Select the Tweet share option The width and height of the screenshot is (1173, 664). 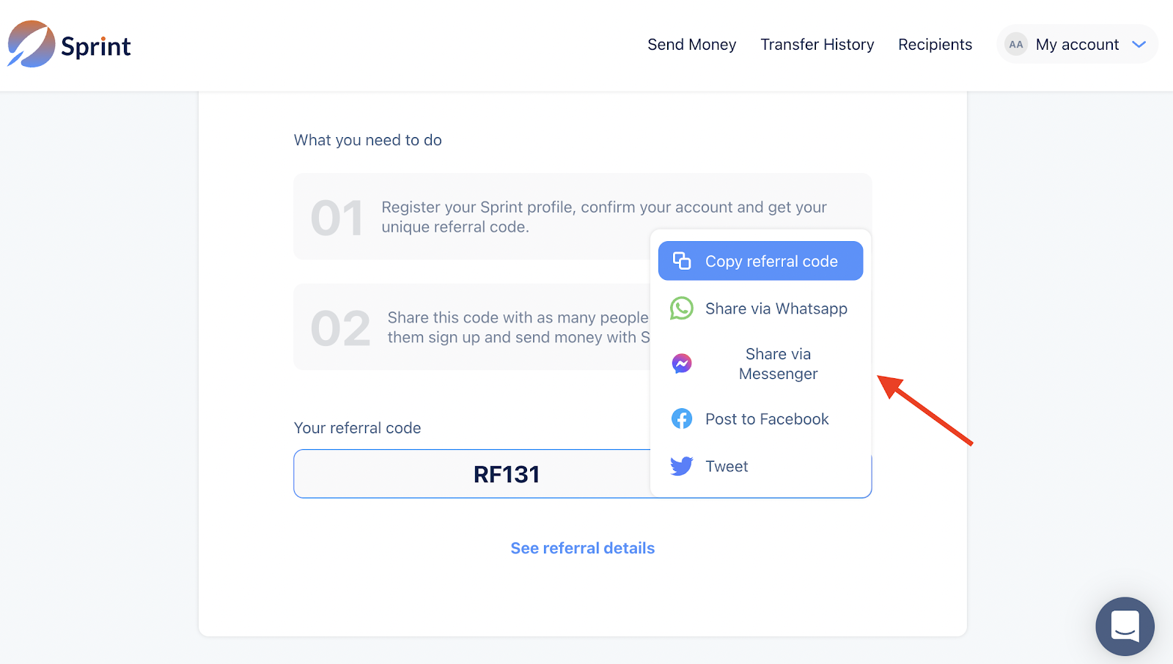pos(727,467)
